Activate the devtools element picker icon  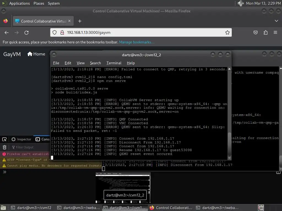pos(4,139)
